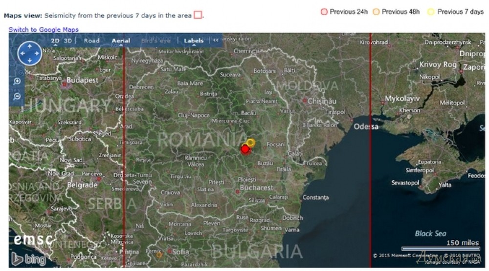Pan the map up with compass arrow
Image resolution: width=489 pixels, height=271 pixels.
coord(30,45)
